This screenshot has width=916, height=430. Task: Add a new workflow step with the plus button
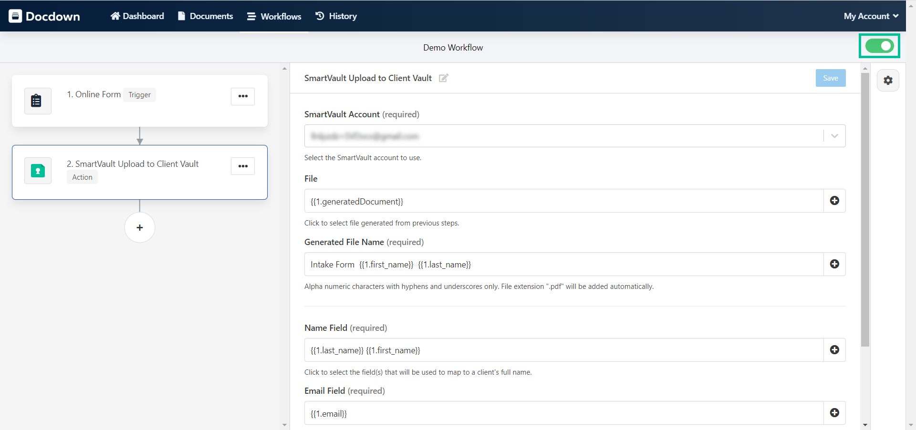139,227
